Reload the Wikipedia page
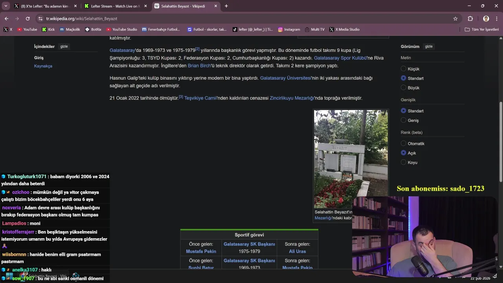Screen dimensions: 503x283 28,18
